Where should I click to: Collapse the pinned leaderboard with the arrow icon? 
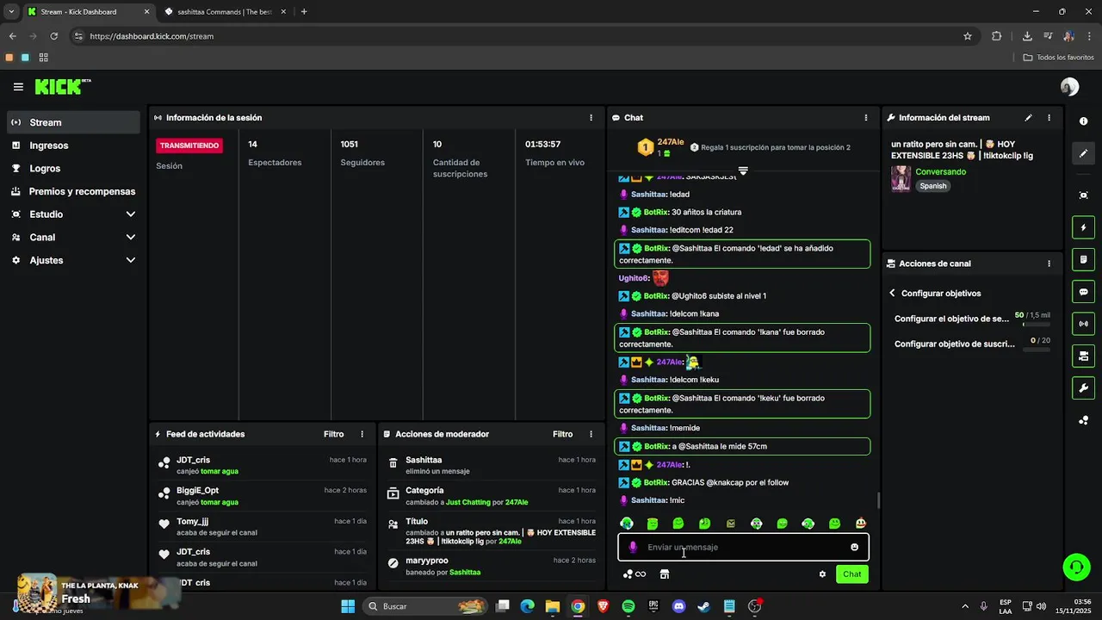click(x=743, y=170)
